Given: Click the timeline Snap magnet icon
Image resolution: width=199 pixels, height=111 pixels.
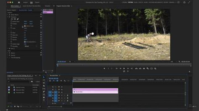Looking at the screenshot, I should 54,81.
